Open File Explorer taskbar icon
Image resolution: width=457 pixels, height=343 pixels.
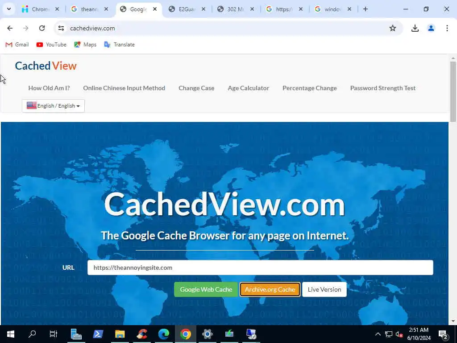pos(120,334)
